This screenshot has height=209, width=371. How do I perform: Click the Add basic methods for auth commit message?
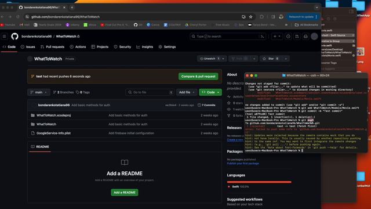[x=91, y=105]
